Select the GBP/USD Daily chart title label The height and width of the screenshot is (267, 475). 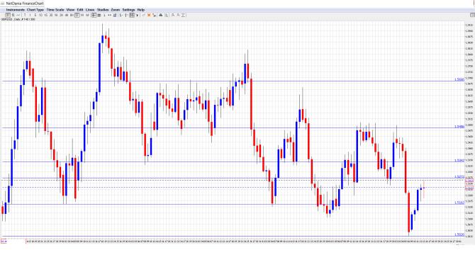coord(18,19)
